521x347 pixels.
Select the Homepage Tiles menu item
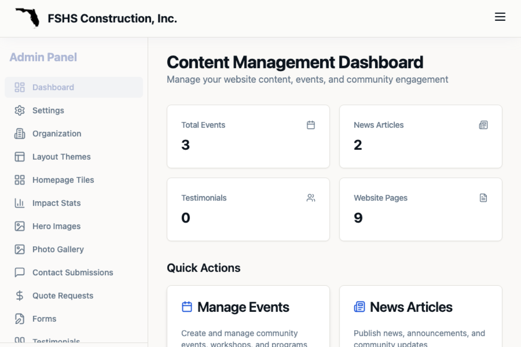point(63,180)
